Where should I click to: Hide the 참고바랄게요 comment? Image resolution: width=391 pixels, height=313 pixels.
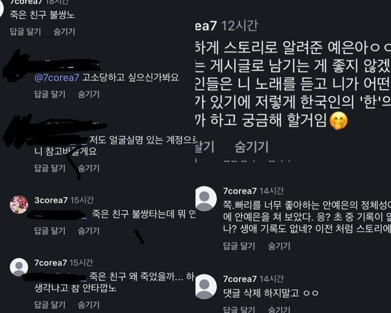pyautogui.click(x=89, y=168)
